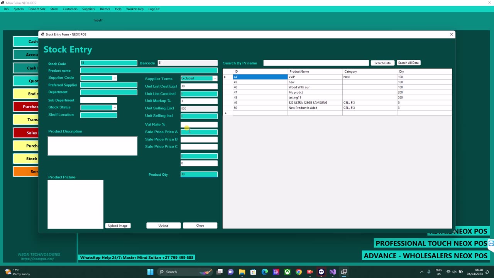
Task: Click the ProductName column header
Action: [315, 71]
